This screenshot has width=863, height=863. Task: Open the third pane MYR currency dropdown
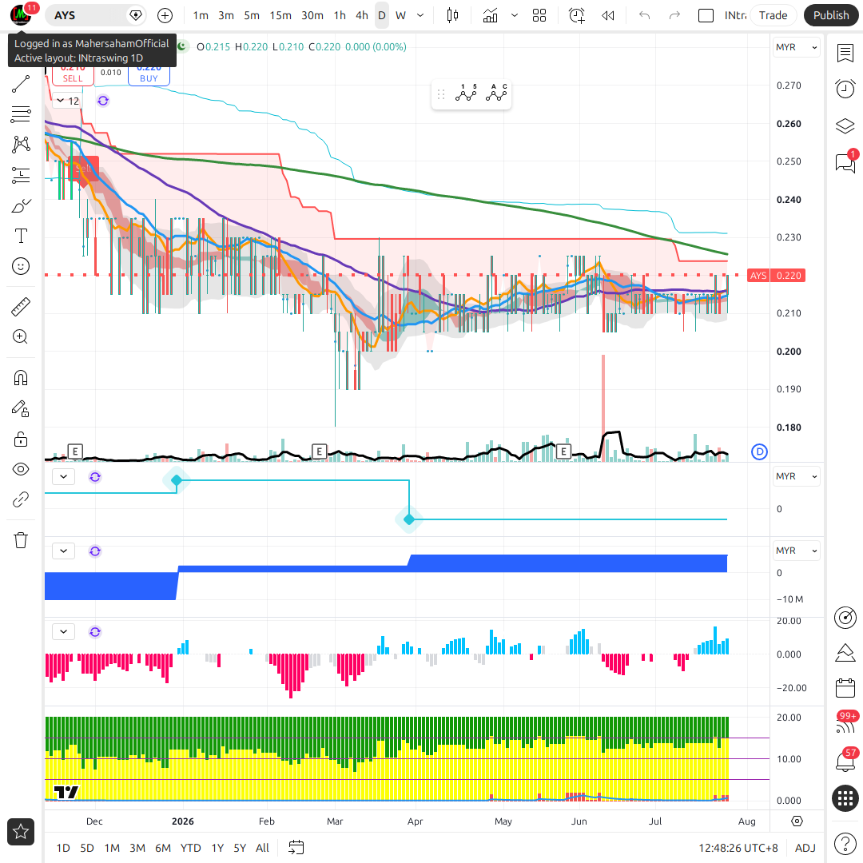tap(797, 551)
